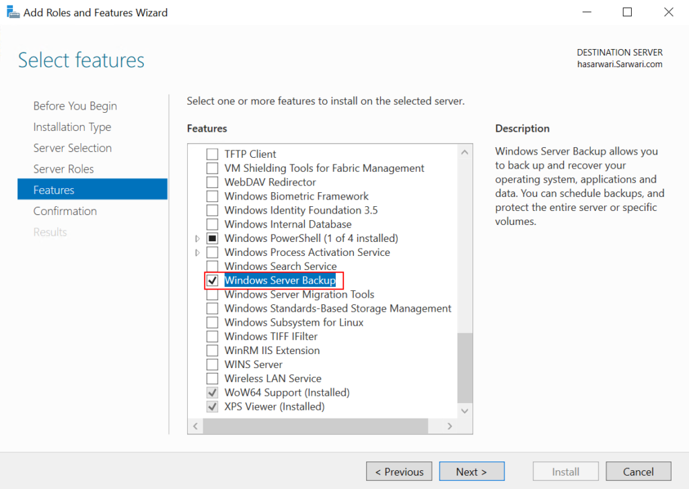Viewport: 689px width, 489px height.
Task: Enable the Windows Server Backup checkbox
Action: tap(212, 280)
